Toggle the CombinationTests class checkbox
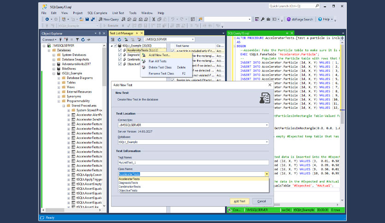The image size is (385, 223). pos(120,59)
